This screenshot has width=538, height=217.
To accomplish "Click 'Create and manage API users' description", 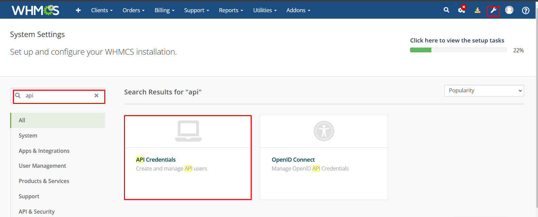I will point(171,168).
